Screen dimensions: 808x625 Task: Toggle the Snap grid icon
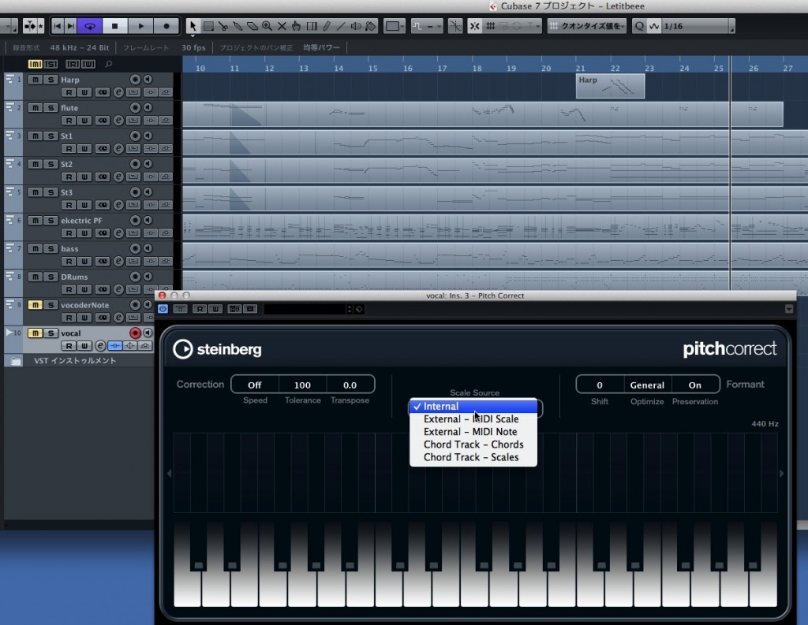pos(491,26)
